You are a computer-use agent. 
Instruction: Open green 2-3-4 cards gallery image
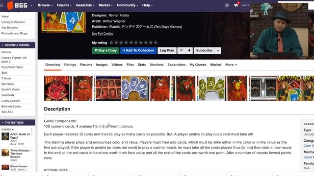click(211, 88)
